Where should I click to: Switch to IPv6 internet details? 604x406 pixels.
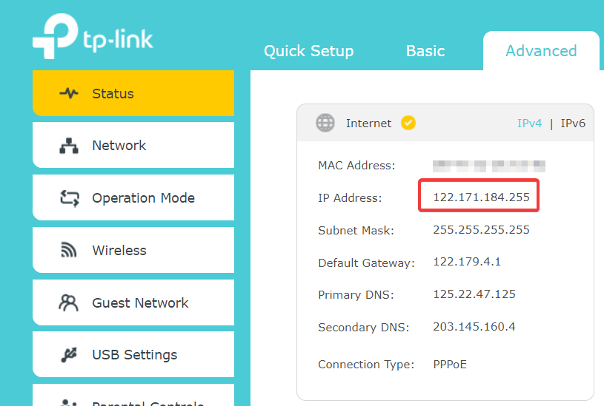click(x=573, y=124)
